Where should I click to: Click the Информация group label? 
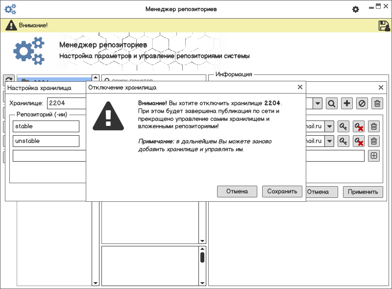234,74
